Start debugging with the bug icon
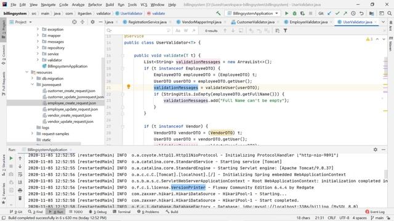 (x=294, y=14)
